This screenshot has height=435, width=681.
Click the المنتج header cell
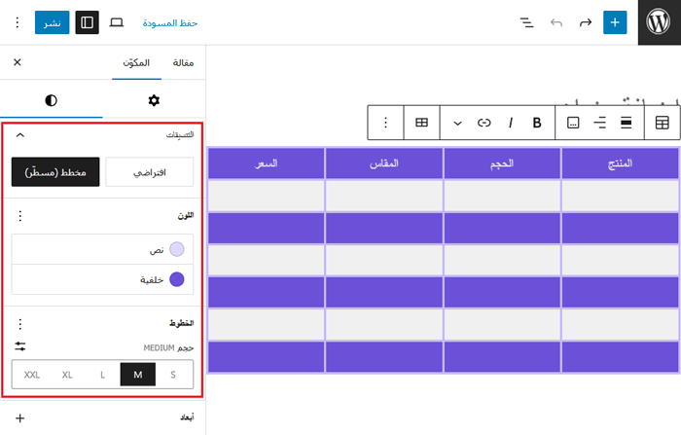[x=620, y=163]
